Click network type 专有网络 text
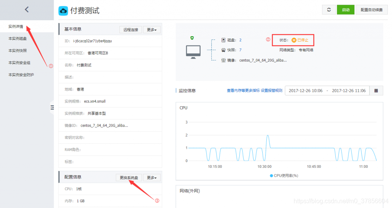The width and height of the screenshot is (392, 208). [x=306, y=50]
